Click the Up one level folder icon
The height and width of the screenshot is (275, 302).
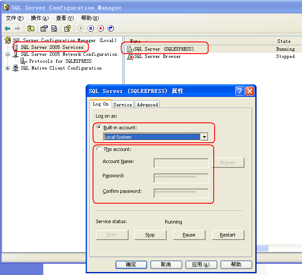coord(31,29)
